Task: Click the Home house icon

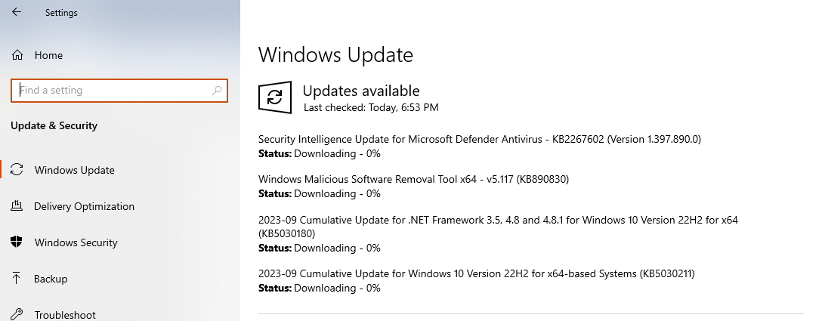Action: coord(17,55)
